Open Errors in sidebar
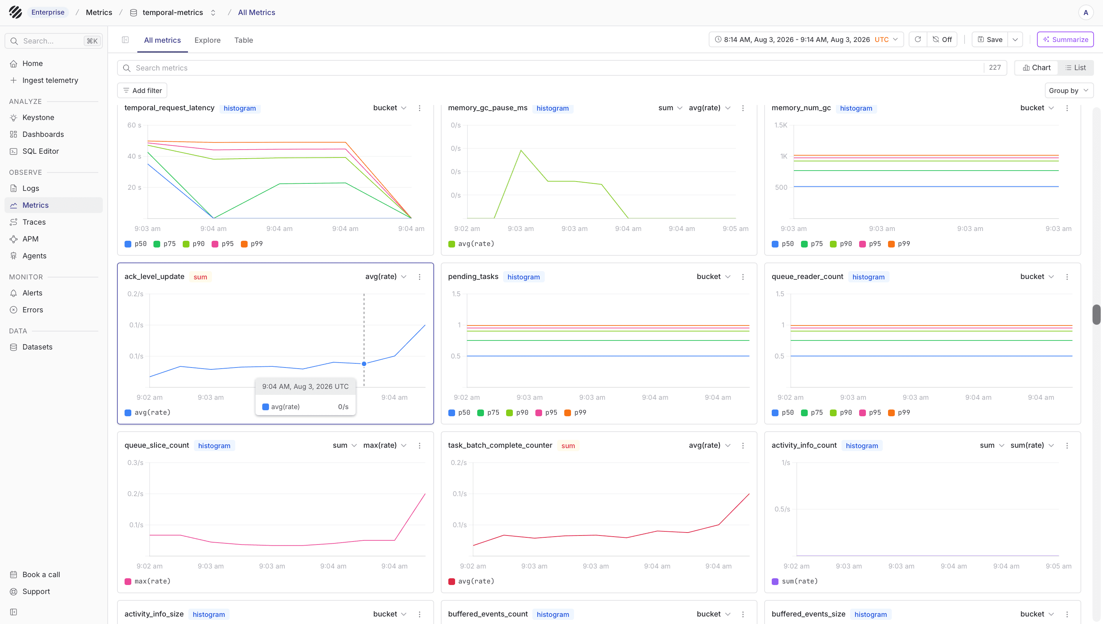The image size is (1103, 624). pyautogui.click(x=54, y=310)
